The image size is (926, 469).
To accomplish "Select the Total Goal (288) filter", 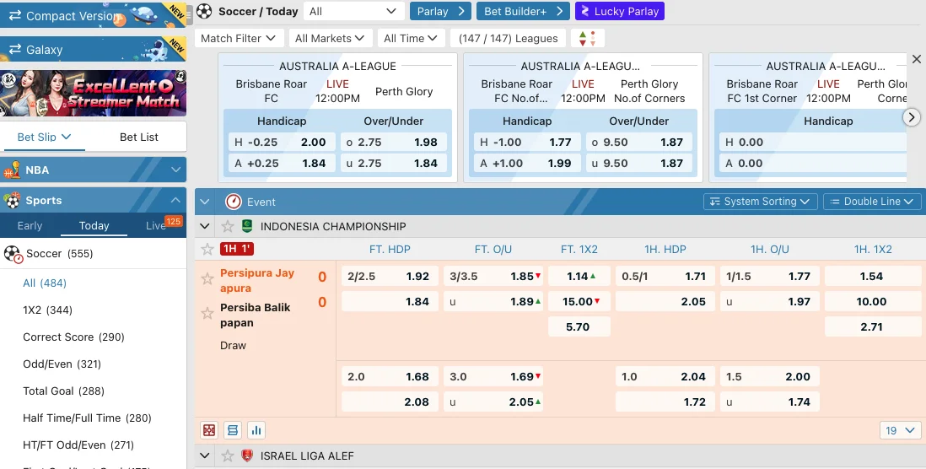I will 64,391.
